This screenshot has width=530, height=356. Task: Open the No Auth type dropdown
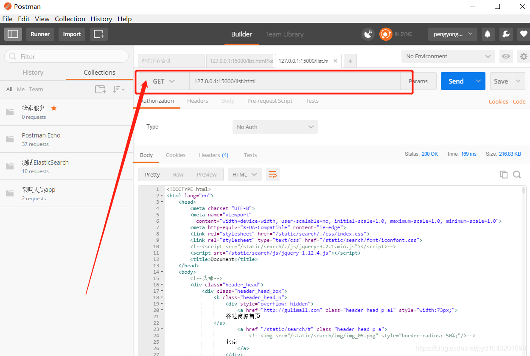point(275,127)
